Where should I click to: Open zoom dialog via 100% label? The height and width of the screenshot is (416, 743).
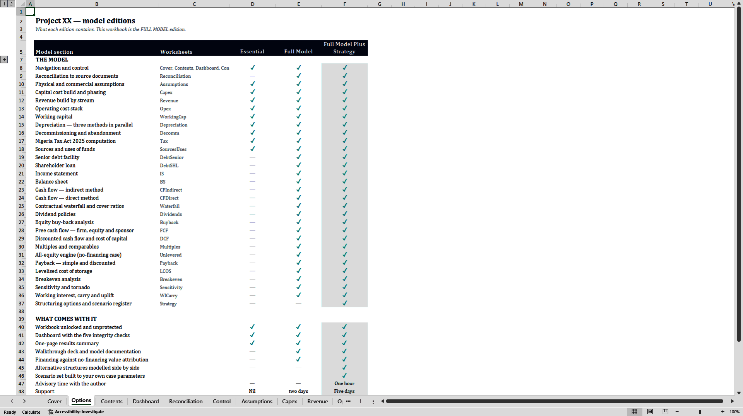(x=734, y=412)
